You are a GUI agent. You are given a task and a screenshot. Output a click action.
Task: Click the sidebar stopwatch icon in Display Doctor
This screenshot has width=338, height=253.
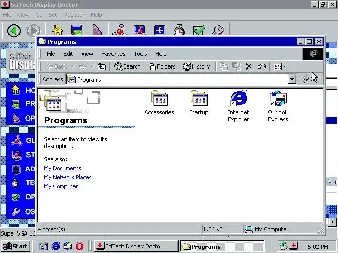click(15, 183)
